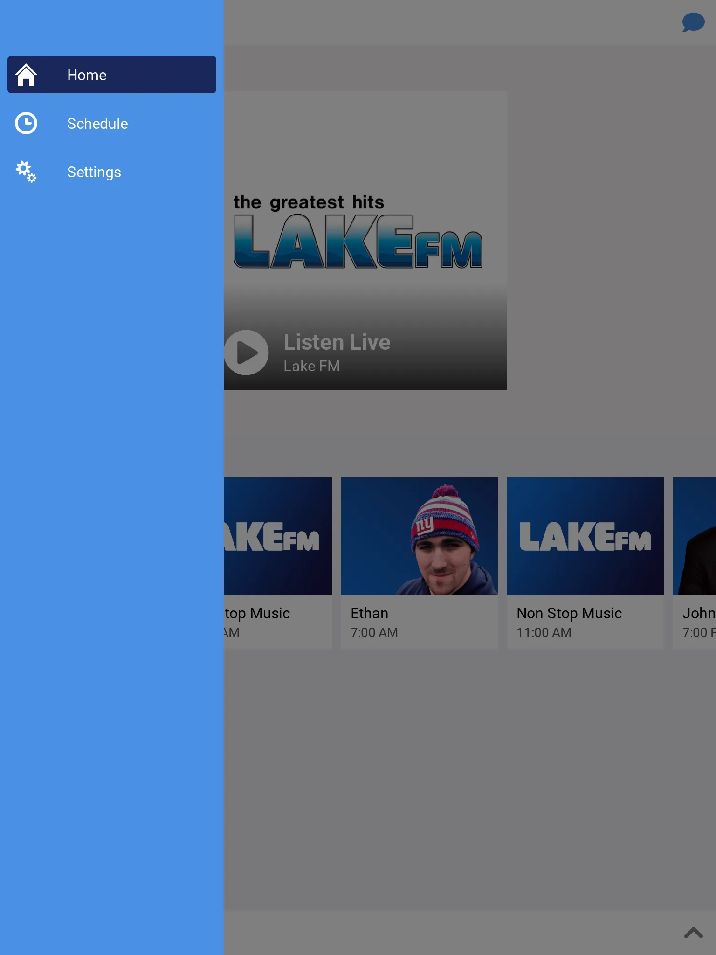Open chat via speech bubble icon
Image resolution: width=716 pixels, height=955 pixels.
click(693, 22)
